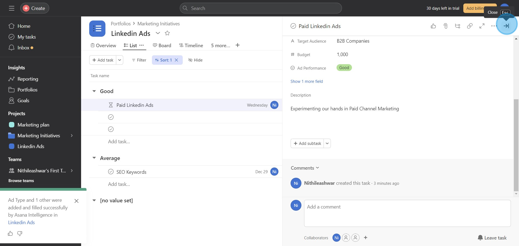Focus the Search field
The height and width of the screenshot is (246, 519).
coord(261,8)
